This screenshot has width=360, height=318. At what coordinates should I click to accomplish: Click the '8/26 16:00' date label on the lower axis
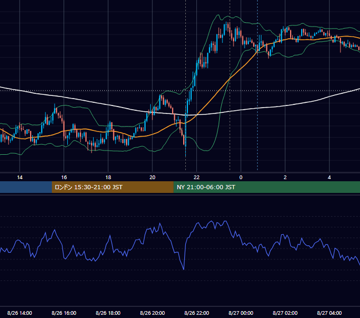pos(64,313)
